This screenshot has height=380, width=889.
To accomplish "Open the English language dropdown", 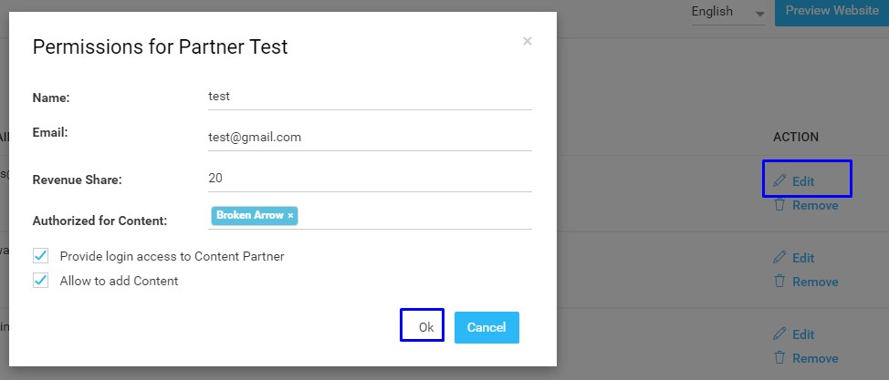I will pyautogui.click(x=728, y=12).
